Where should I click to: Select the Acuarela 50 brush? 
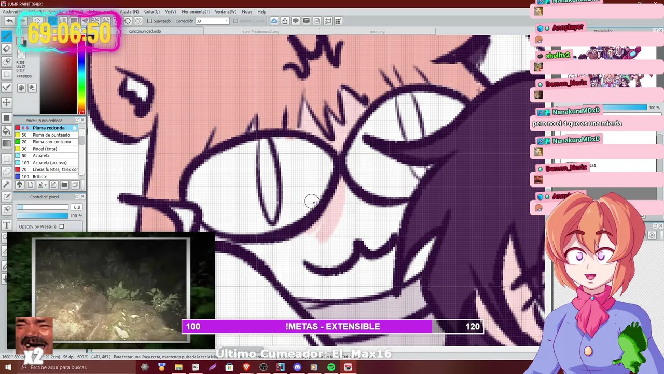coord(47,156)
